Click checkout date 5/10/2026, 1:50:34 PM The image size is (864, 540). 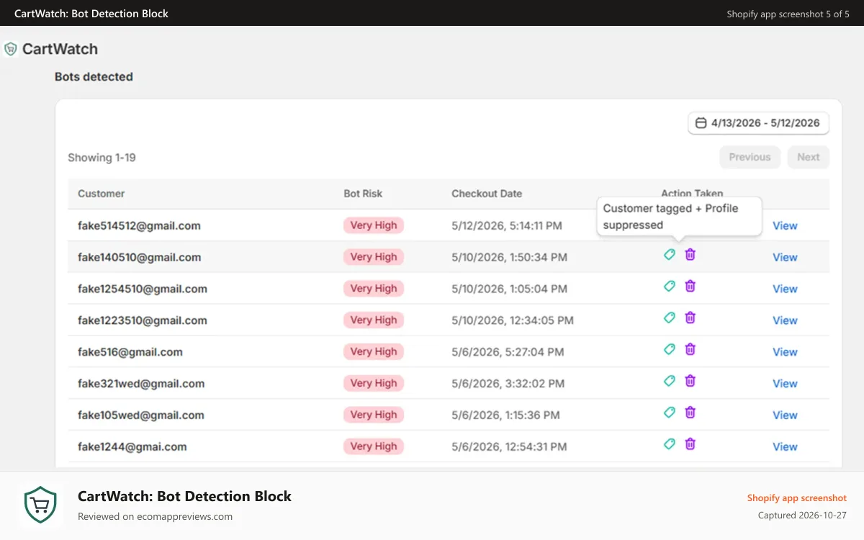(509, 257)
